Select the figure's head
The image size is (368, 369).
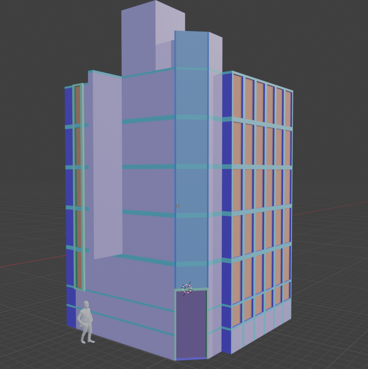(86, 304)
